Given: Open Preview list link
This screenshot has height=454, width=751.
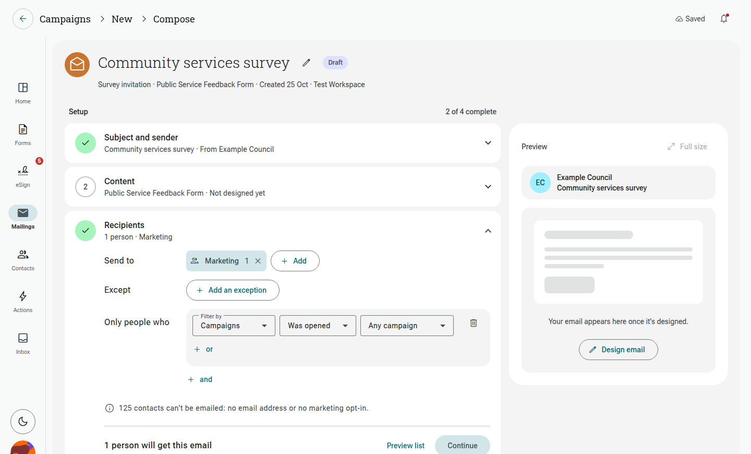Looking at the screenshot, I should pos(406,446).
